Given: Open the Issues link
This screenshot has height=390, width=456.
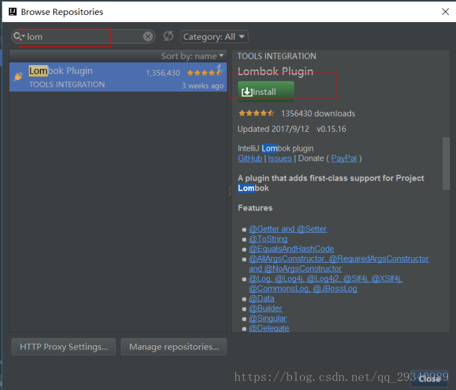Looking at the screenshot, I should [x=280, y=159].
